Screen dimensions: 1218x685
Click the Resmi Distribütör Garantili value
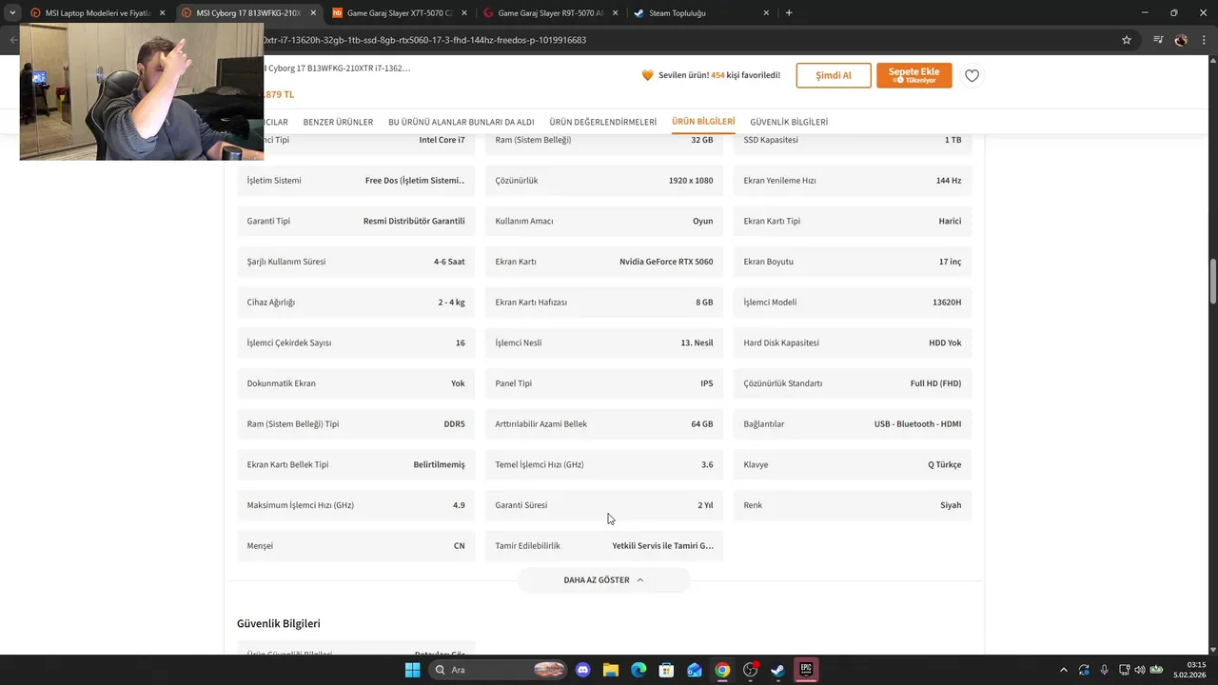pyautogui.click(x=414, y=221)
